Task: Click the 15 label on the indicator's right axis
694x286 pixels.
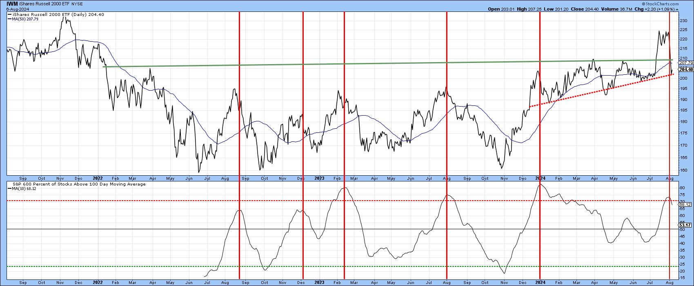Action: [681, 277]
